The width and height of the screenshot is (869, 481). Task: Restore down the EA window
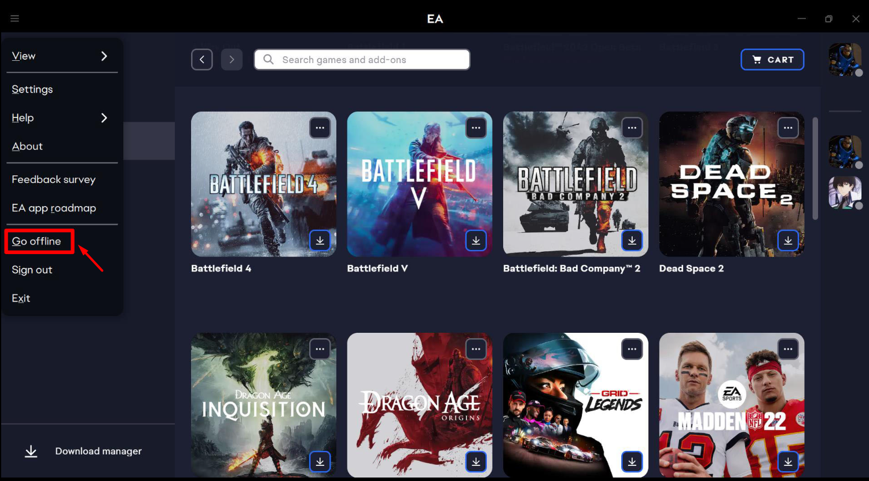828,19
